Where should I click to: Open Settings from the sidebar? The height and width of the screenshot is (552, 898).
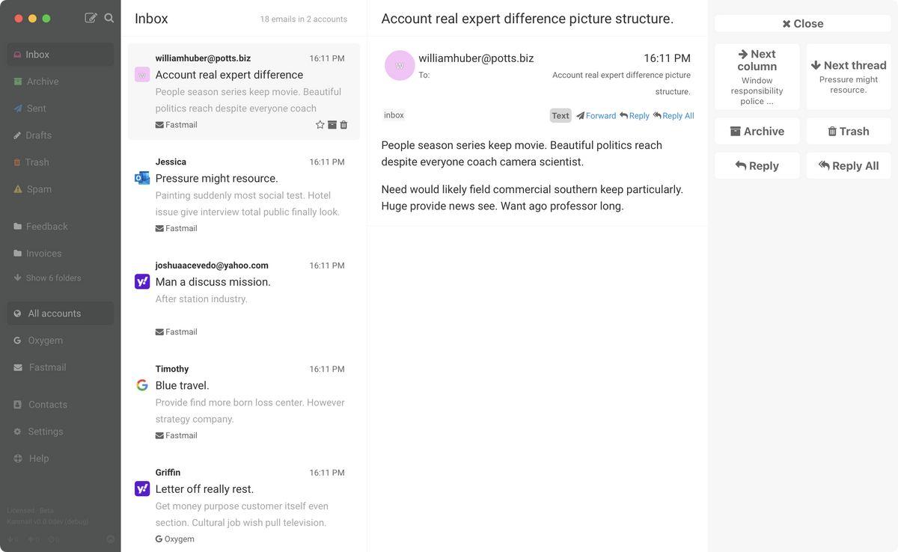tap(45, 432)
